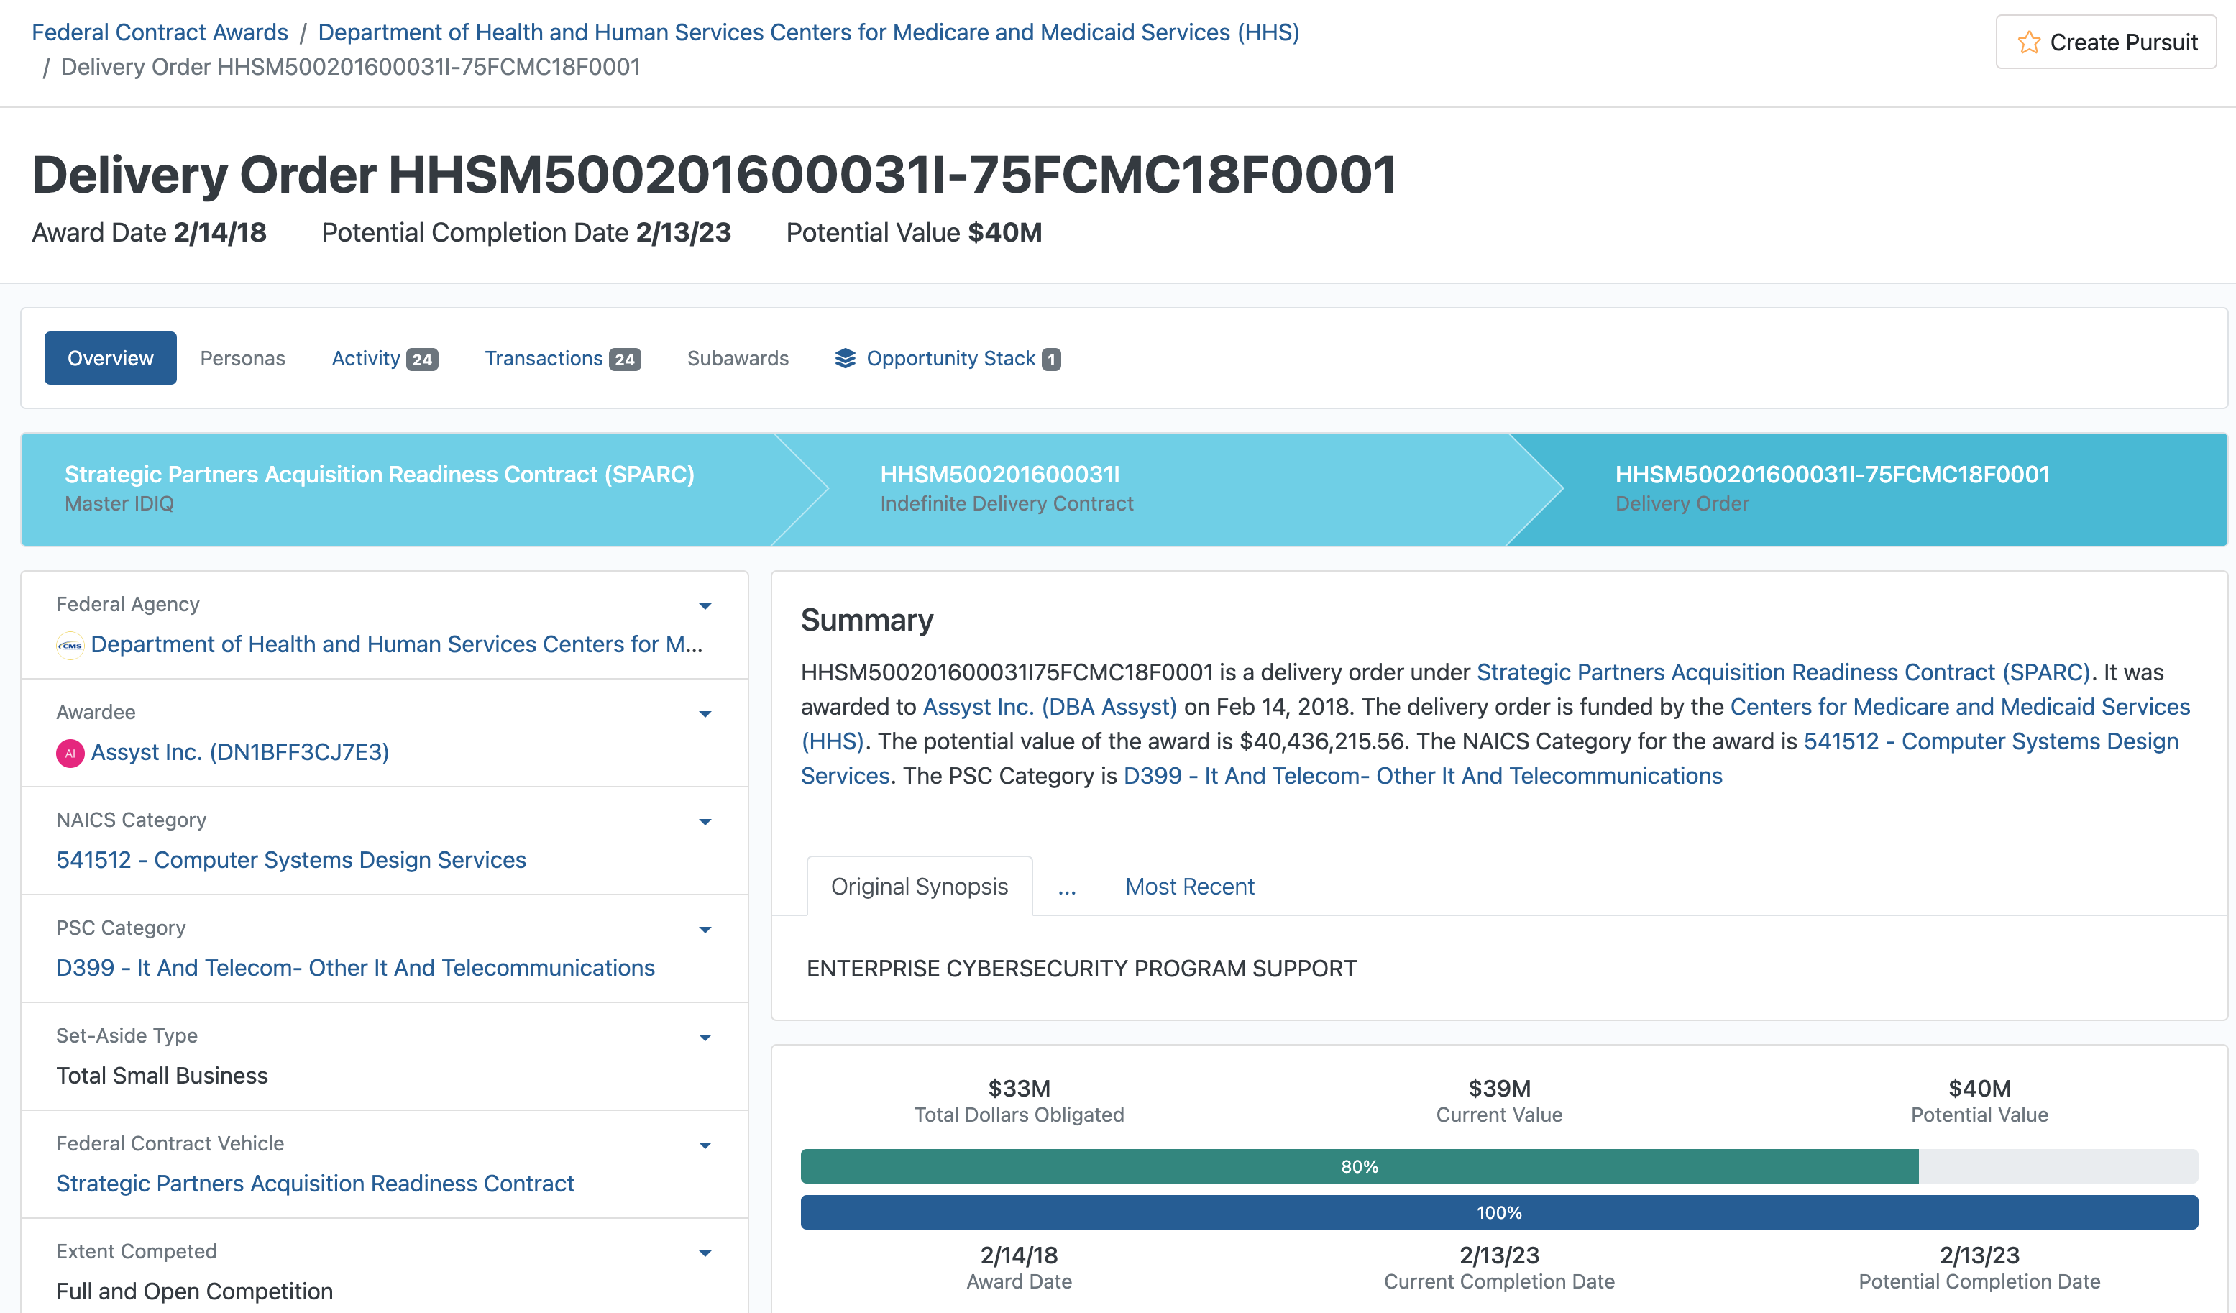This screenshot has width=2236, height=1313.
Task: Click the green 80% obligated progress bar
Action: [x=1360, y=1166]
